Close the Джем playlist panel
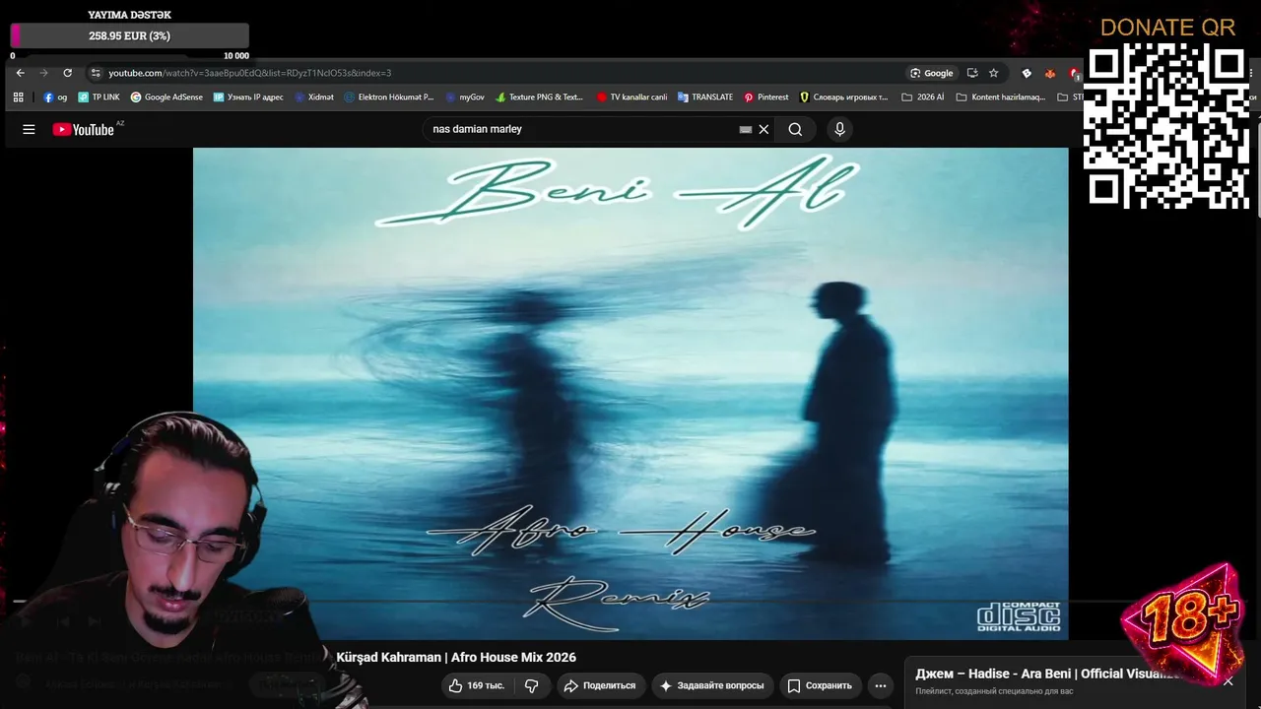Image resolution: width=1261 pixels, height=709 pixels. click(1228, 680)
